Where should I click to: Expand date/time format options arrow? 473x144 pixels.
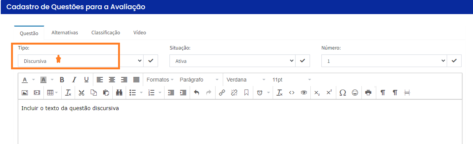[268, 93]
